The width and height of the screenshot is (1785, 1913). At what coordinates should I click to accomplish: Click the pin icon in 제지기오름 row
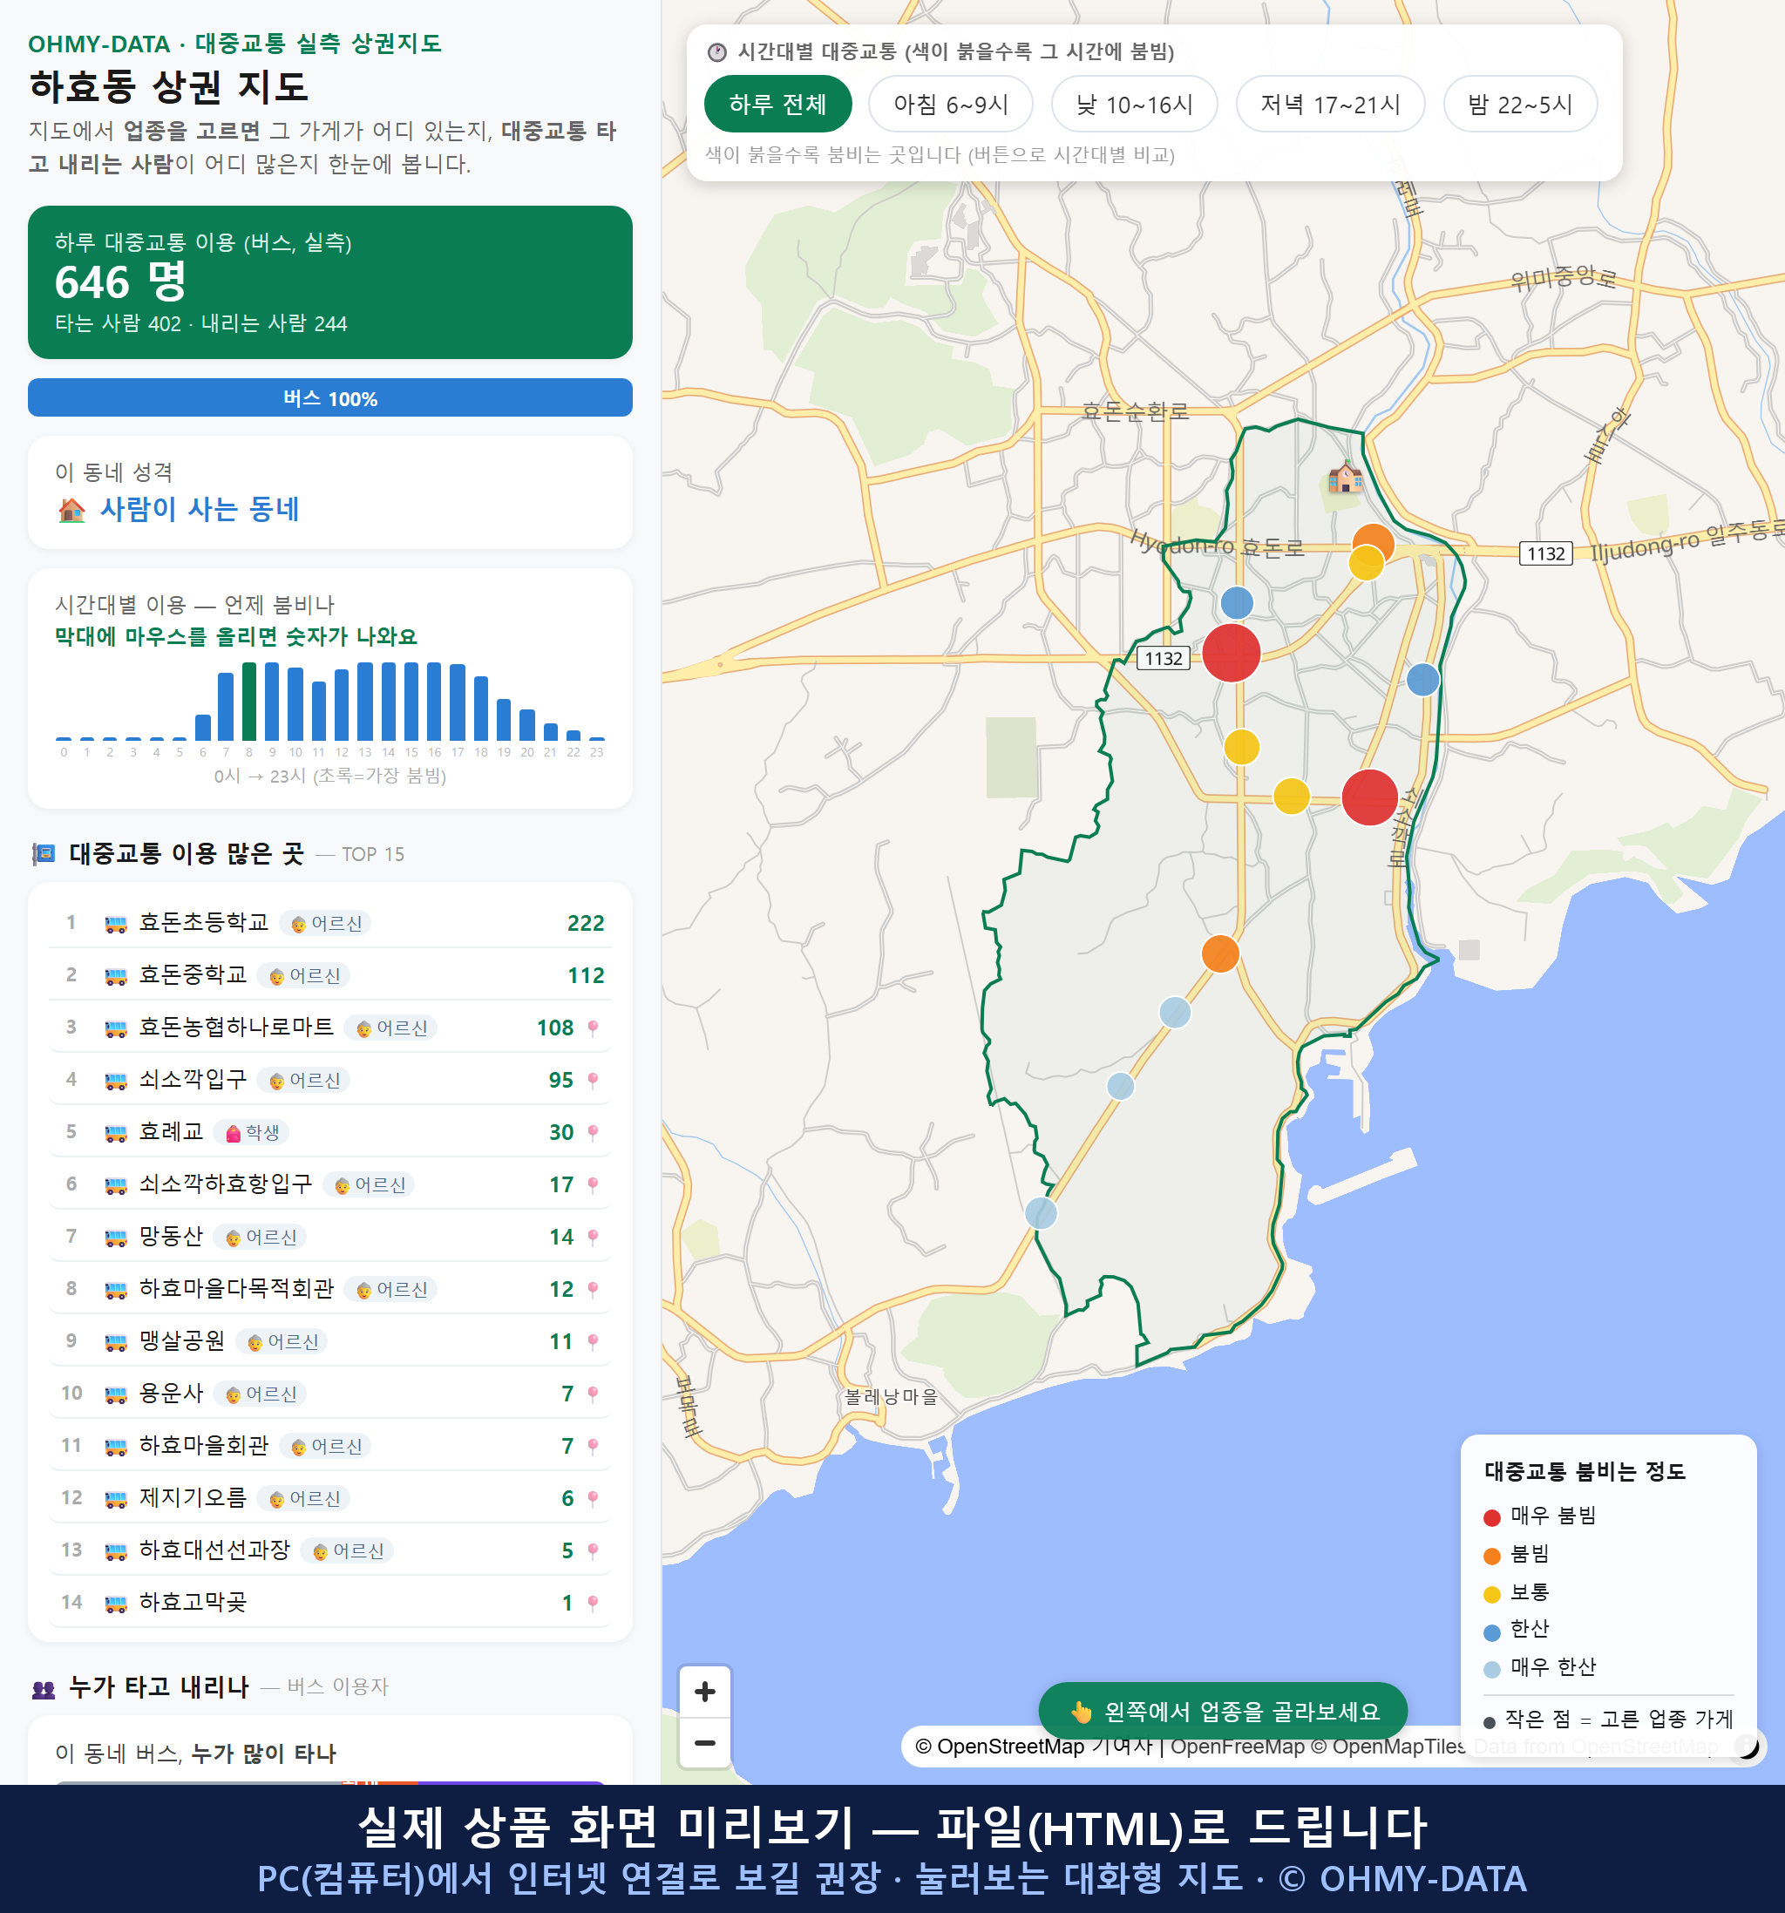tap(593, 1499)
